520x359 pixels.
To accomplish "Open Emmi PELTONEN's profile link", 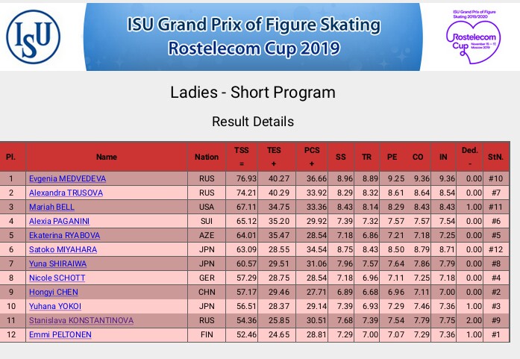I will (60, 335).
